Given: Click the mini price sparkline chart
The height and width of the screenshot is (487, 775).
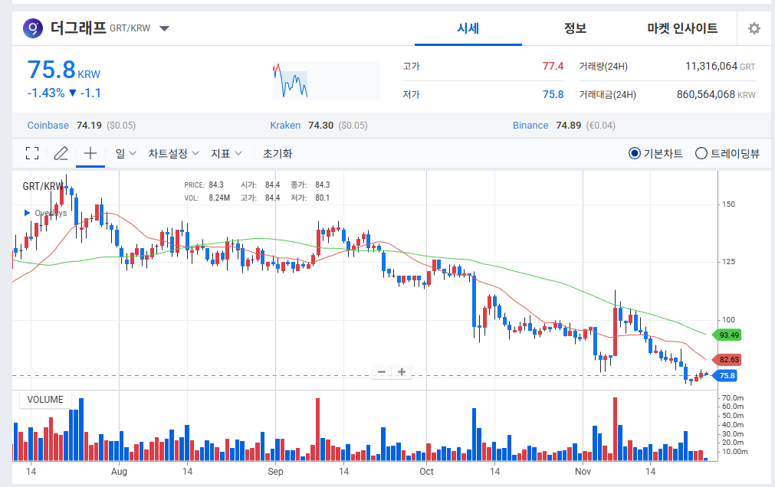Looking at the screenshot, I should pos(326,80).
